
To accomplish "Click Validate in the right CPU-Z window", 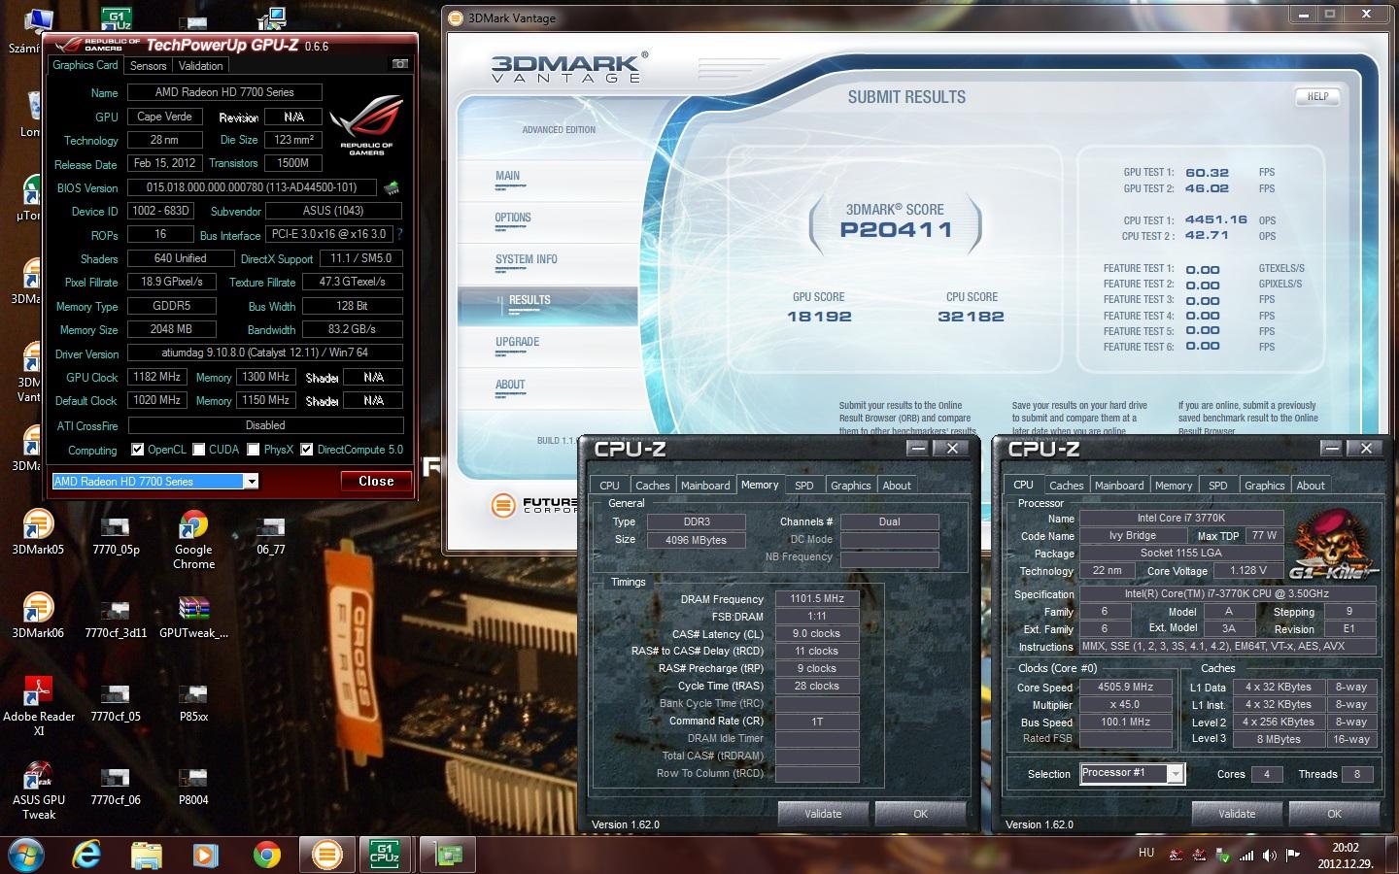I will tap(1237, 814).
